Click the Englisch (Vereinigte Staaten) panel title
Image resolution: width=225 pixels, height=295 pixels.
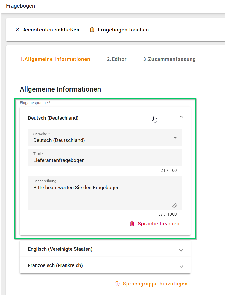[x=60, y=249]
